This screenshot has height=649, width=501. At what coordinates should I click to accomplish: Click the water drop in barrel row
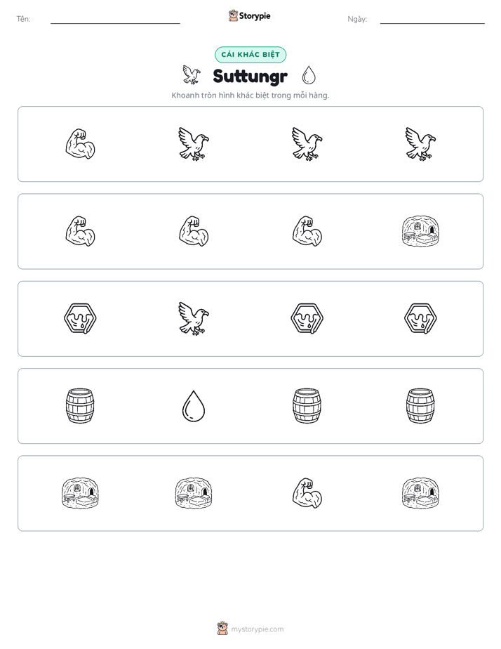click(x=194, y=406)
